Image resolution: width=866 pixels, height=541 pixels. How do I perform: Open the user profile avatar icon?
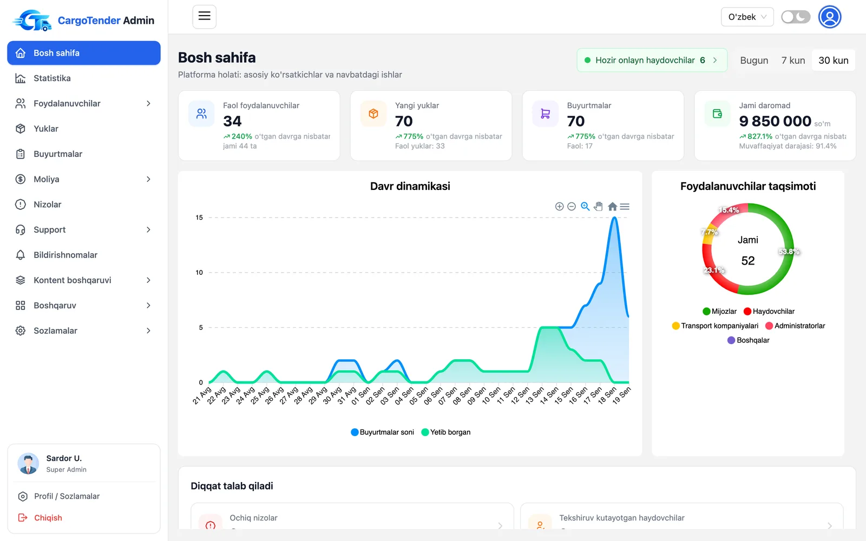[830, 17]
